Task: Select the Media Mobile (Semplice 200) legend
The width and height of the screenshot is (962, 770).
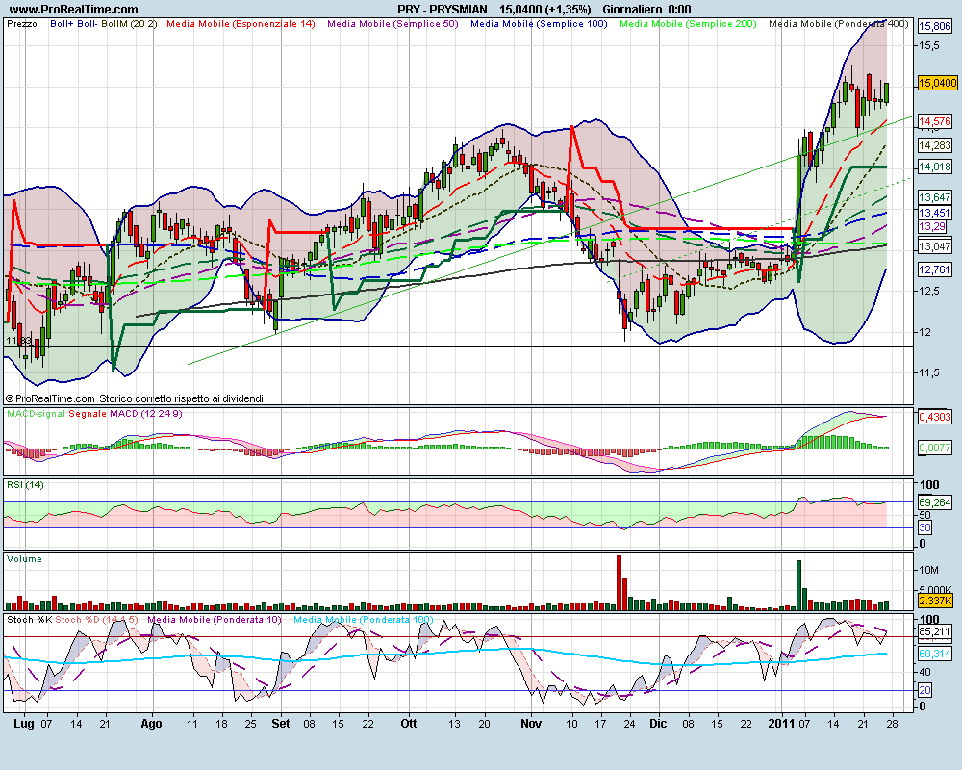Action: tap(688, 24)
